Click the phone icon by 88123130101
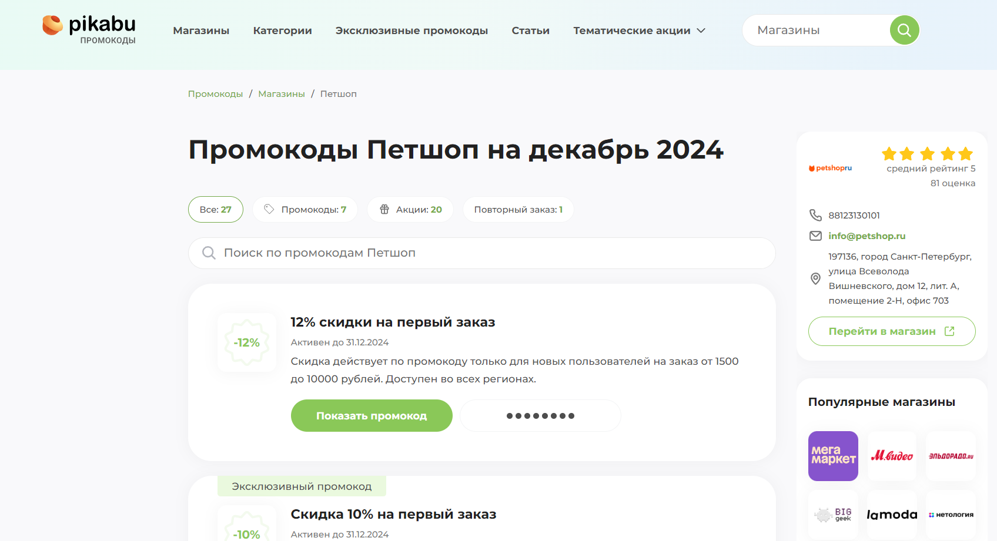The width and height of the screenshot is (997, 541). click(815, 215)
